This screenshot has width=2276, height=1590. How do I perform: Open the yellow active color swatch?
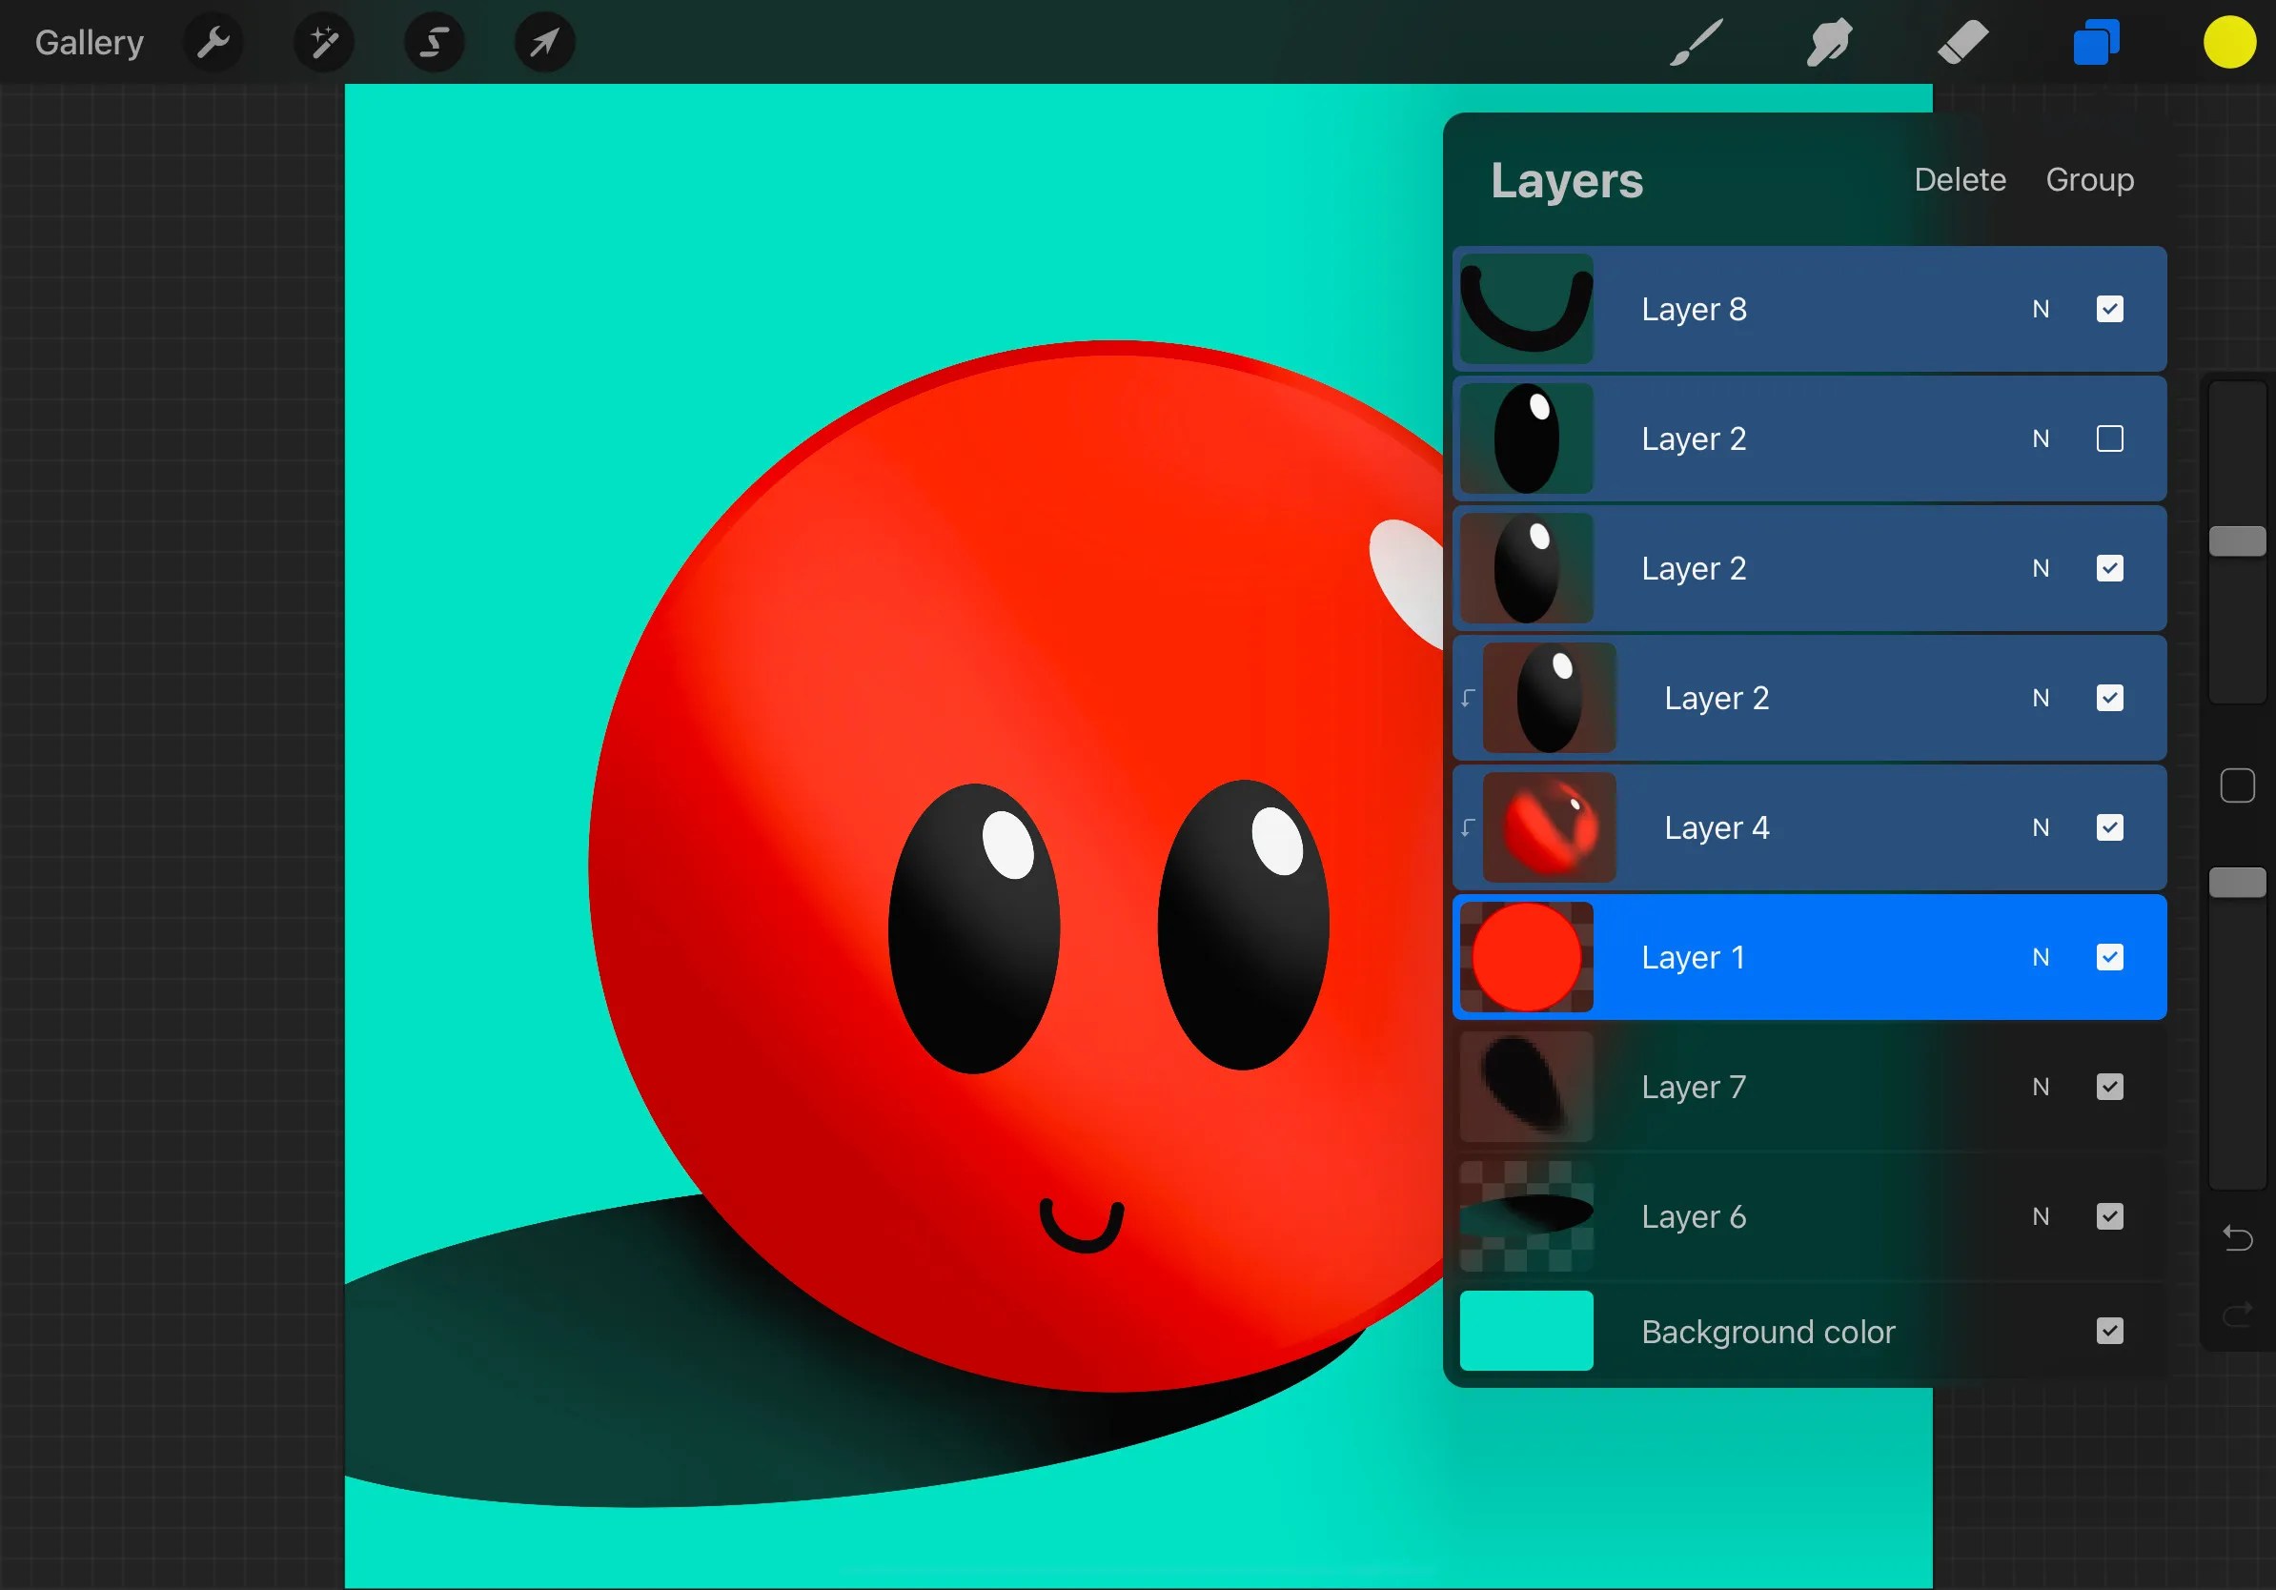click(2227, 42)
